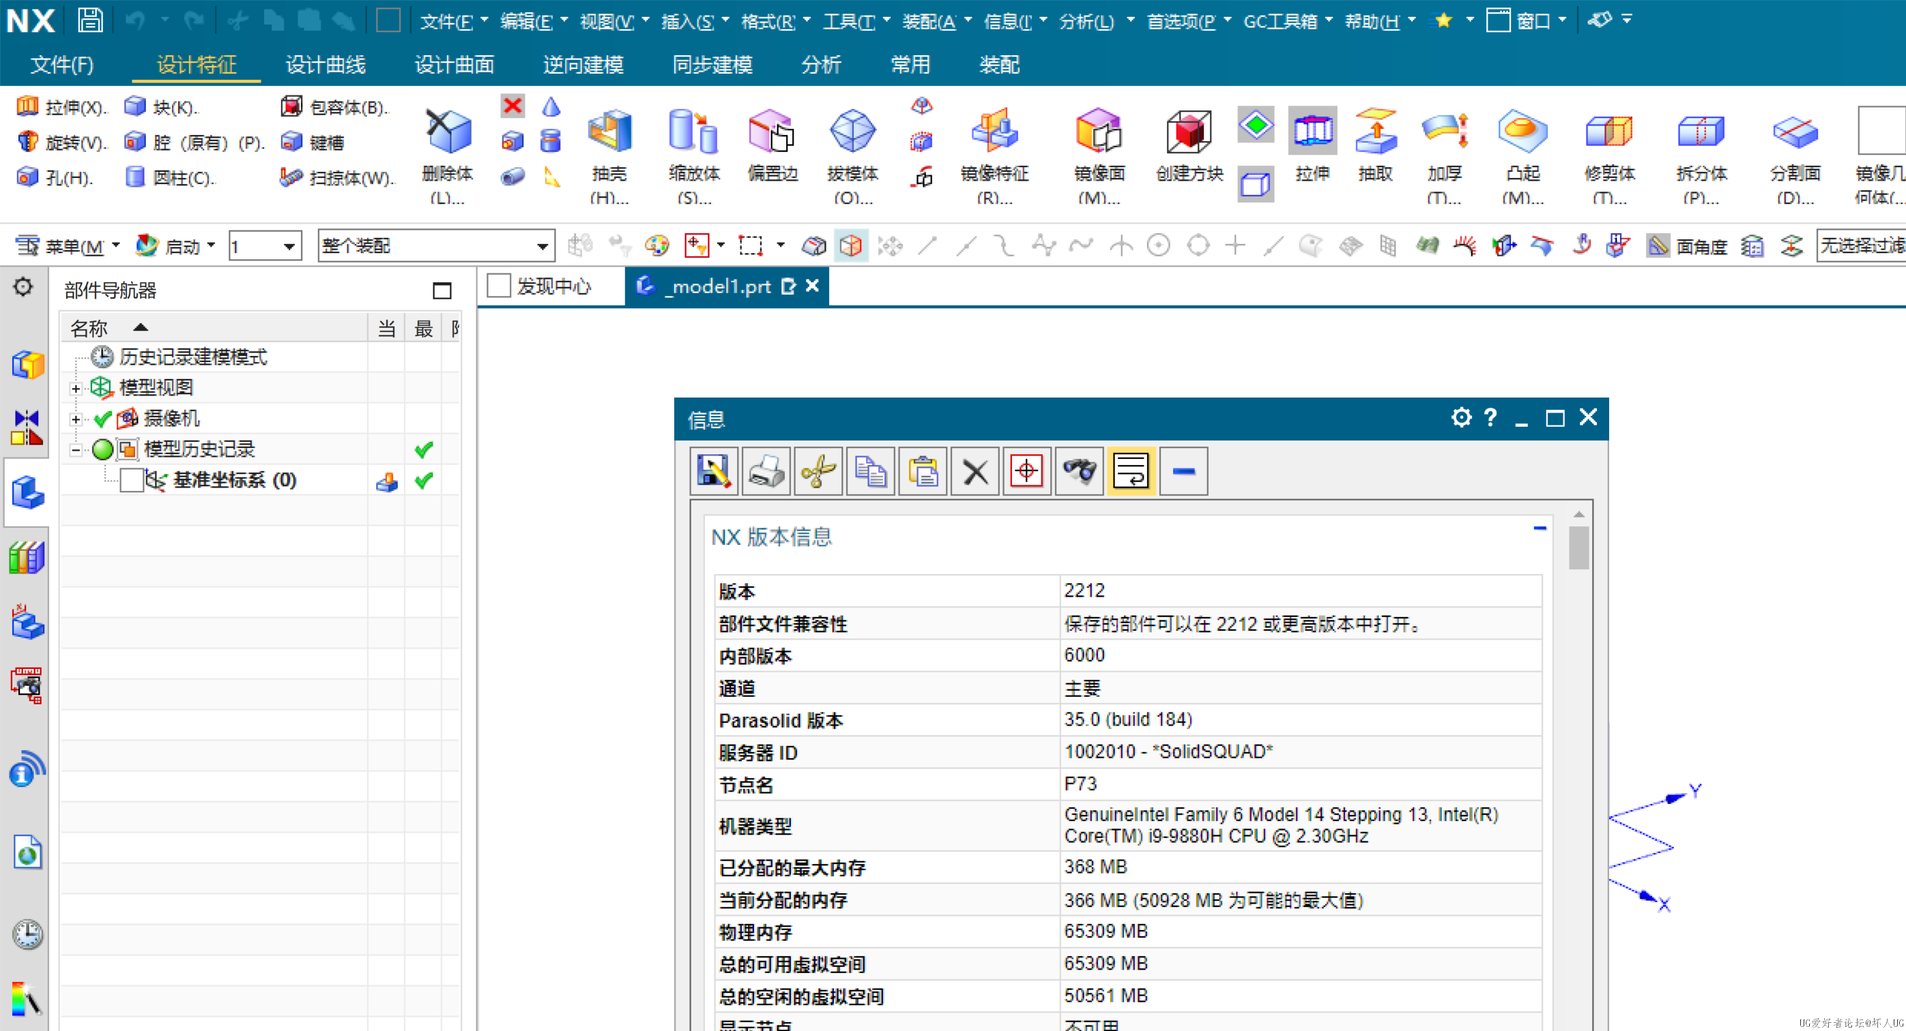
Task: Open the GC工具箱 menu
Action: point(1288,20)
